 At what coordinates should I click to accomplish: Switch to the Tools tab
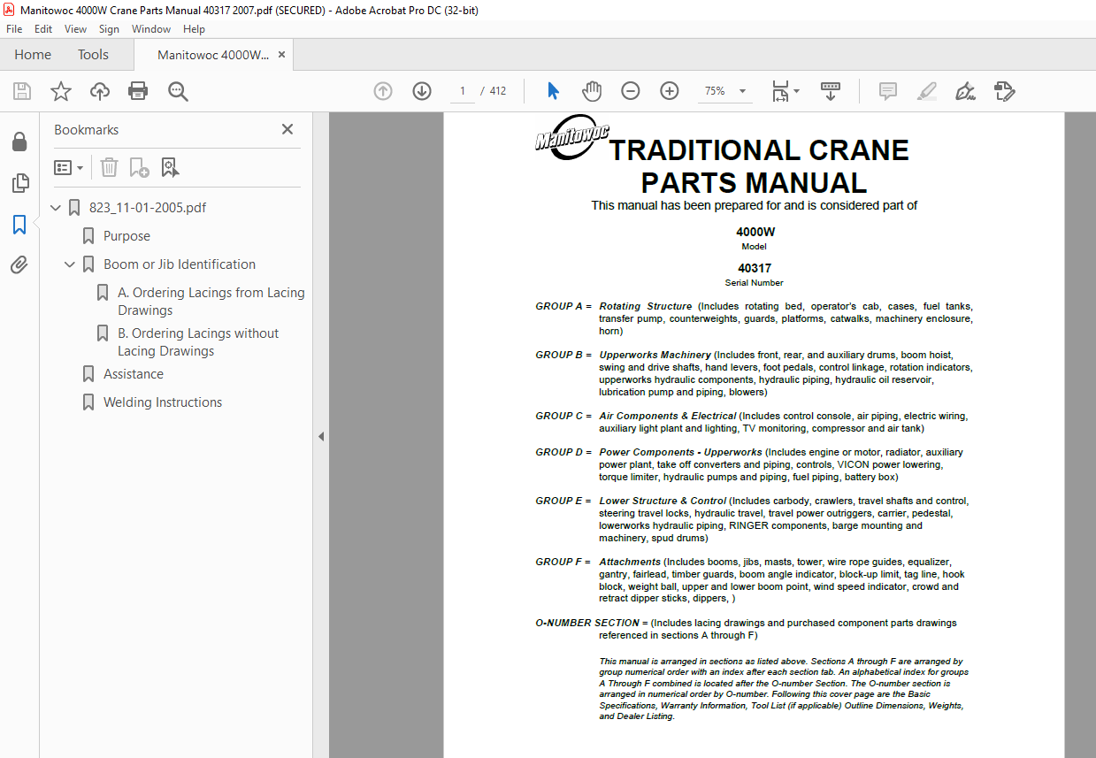click(x=93, y=55)
